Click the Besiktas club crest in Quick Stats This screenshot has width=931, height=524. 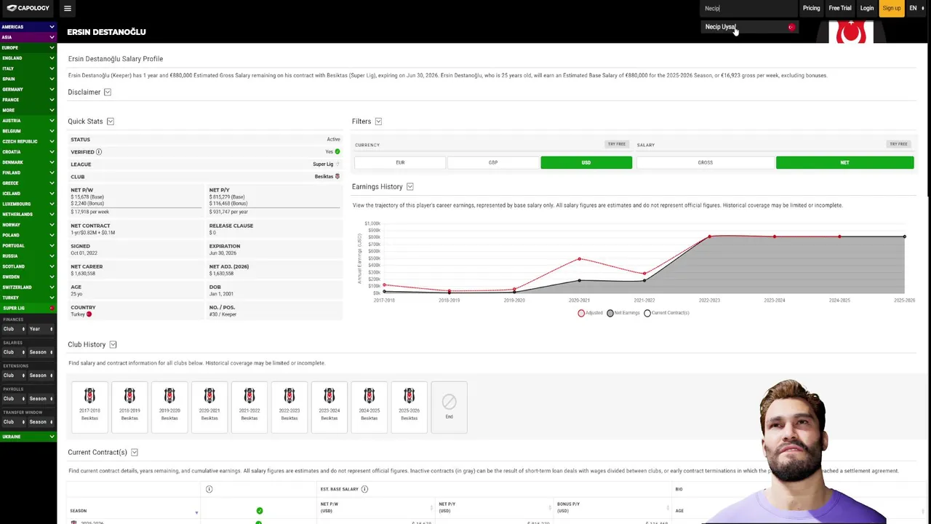tap(337, 176)
